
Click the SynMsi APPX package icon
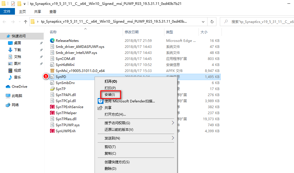[x=52, y=71]
